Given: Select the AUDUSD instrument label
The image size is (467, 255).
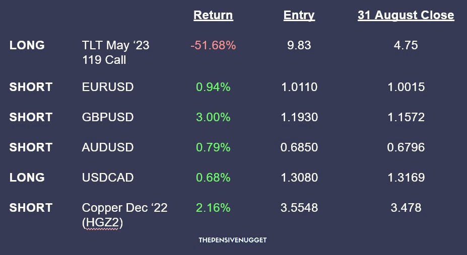Looking at the screenshot, I should tap(107, 147).
